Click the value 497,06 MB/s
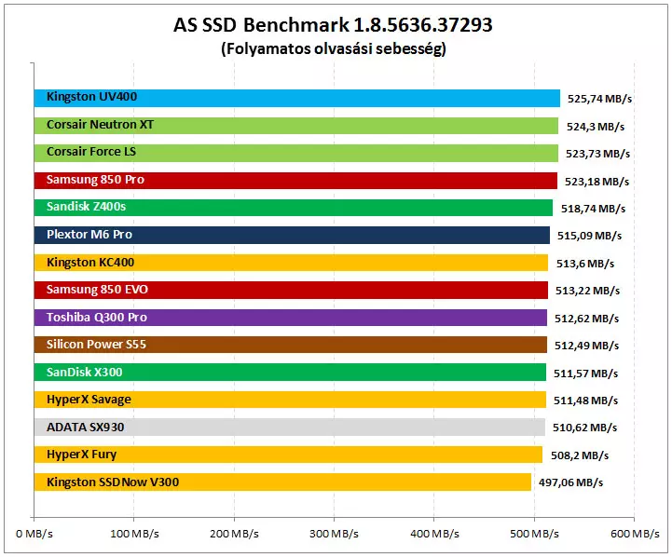Image resolution: width=672 pixels, height=557 pixels. point(570,482)
